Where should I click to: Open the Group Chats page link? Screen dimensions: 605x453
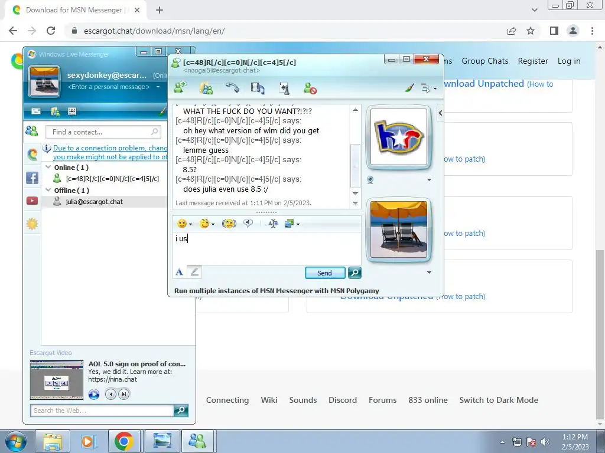tap(485, 61)
